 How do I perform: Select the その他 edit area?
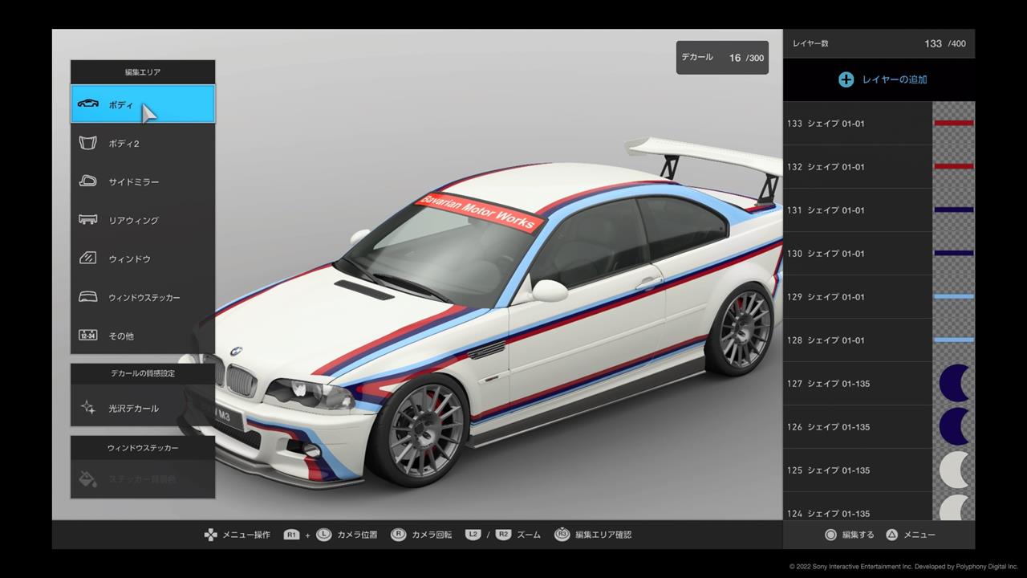(143, 336)
